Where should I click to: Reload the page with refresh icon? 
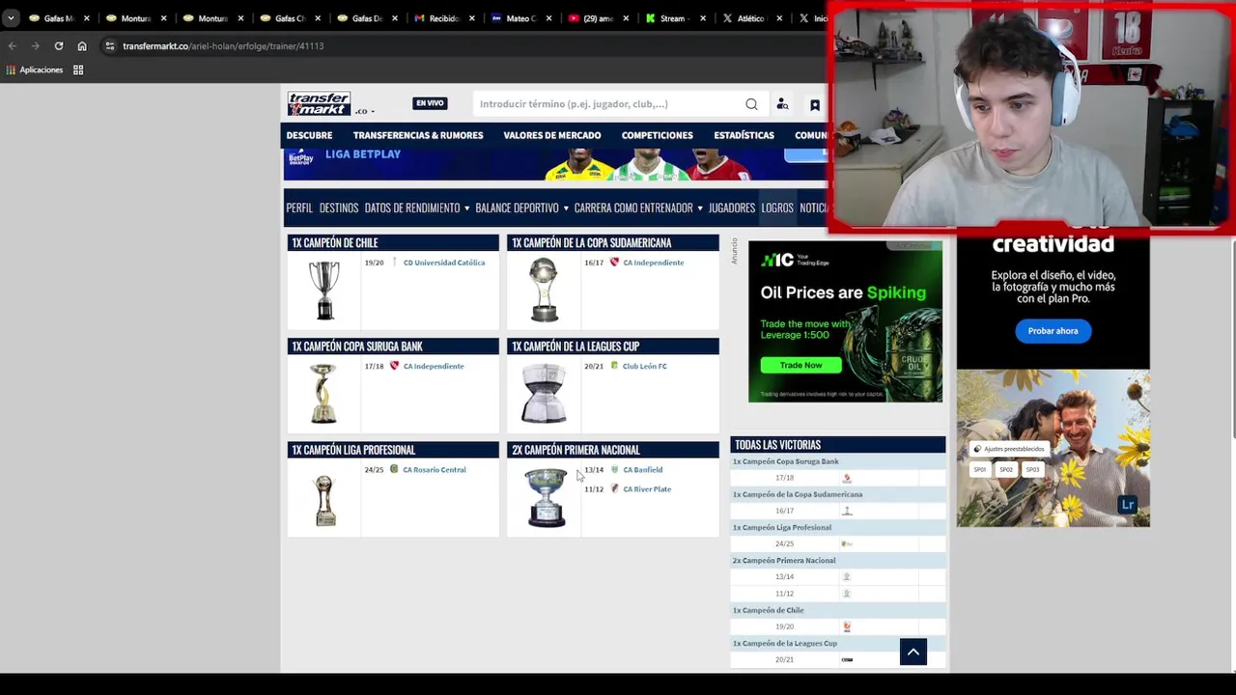[58, 45]
